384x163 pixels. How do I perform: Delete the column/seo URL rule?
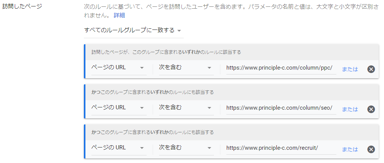pyautogui.click(x=371, y=109)
